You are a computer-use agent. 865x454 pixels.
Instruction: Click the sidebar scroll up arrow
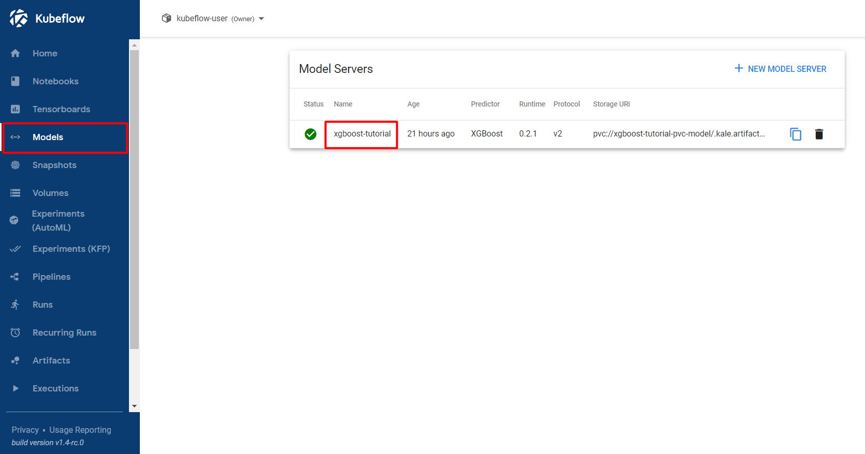[x=134, y=45]
